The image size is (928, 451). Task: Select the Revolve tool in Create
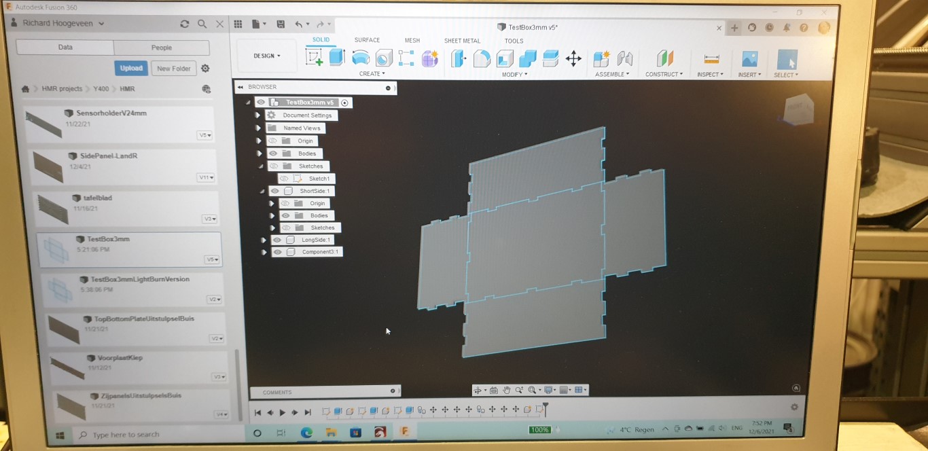361,58
